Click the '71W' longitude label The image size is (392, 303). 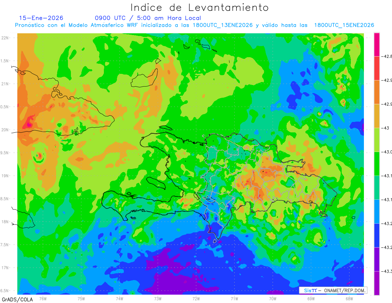[234, 298]
